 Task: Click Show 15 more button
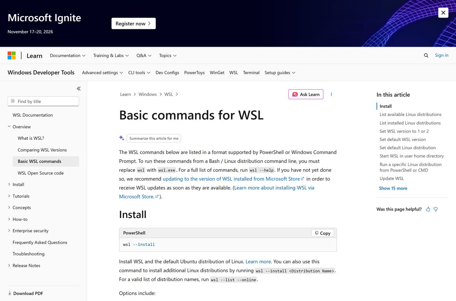(x=393, y=188)
